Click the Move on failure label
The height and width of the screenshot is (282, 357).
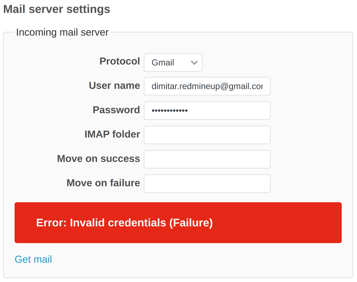tap(103, 183)
